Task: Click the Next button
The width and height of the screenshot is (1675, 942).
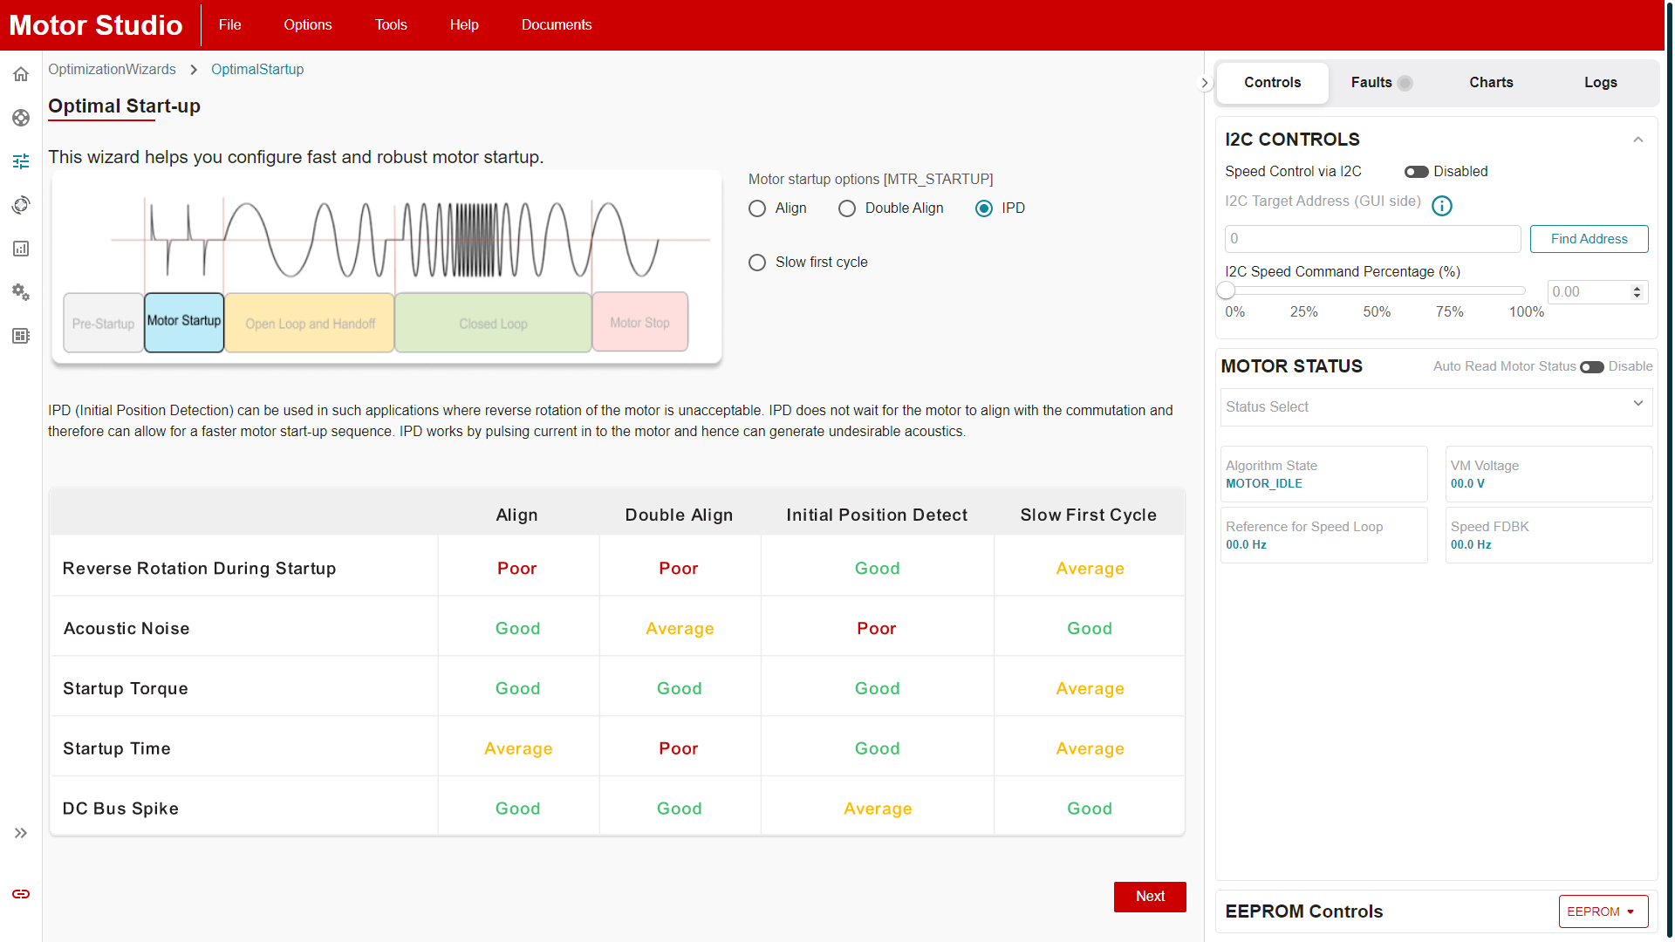Action: [1149, 897]
